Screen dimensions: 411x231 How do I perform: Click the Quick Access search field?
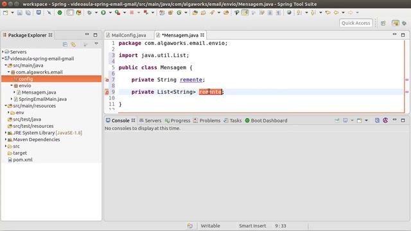click(356, 23)
